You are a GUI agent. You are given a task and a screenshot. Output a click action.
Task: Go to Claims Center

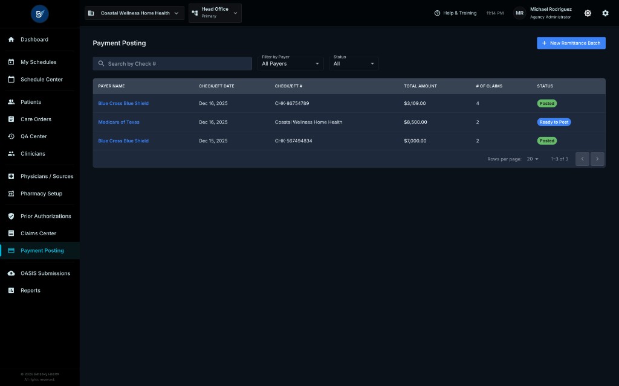pyautogui.click(x=39, y=233)
